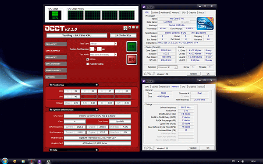Tick the Hyperthreading checkbox
Viewport: 263px width, 164px height.
coord(88,64)
